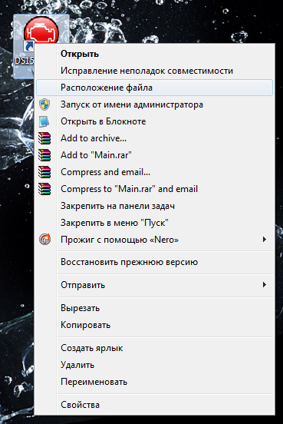Choose Вырезать from the menu

pos(154,308)
